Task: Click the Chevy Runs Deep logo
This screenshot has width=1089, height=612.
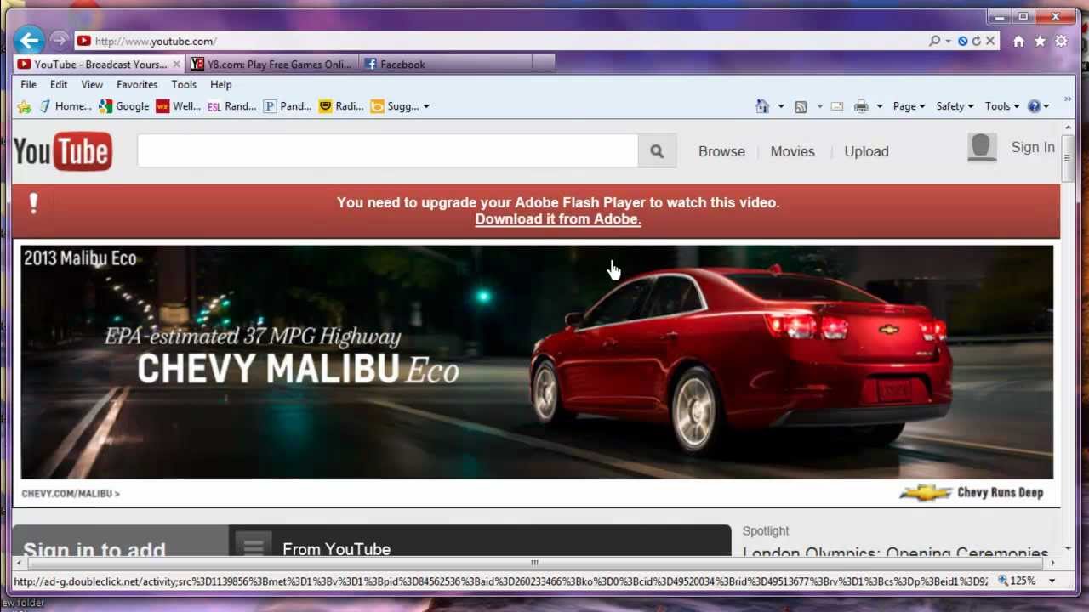Action: (972, 492)
